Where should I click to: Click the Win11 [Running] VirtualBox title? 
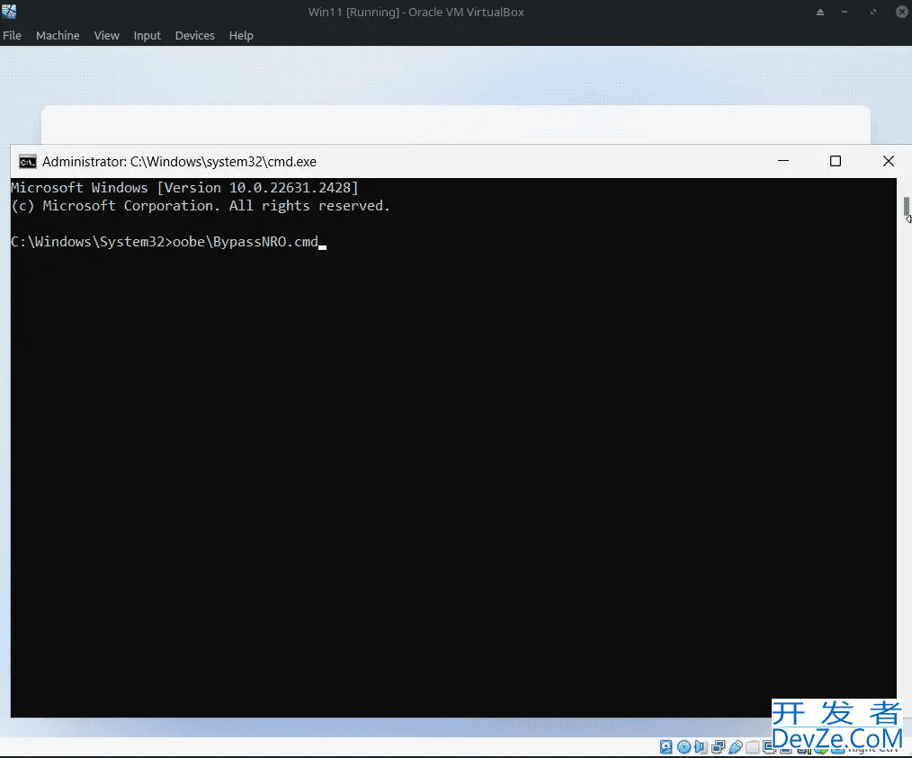pos(416,12)
